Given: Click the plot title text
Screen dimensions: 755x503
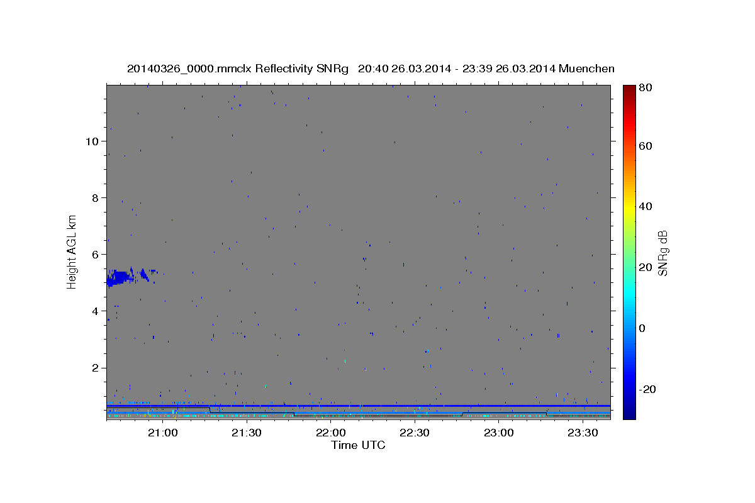Looking at the screenshot, I should tap(371, 69).
